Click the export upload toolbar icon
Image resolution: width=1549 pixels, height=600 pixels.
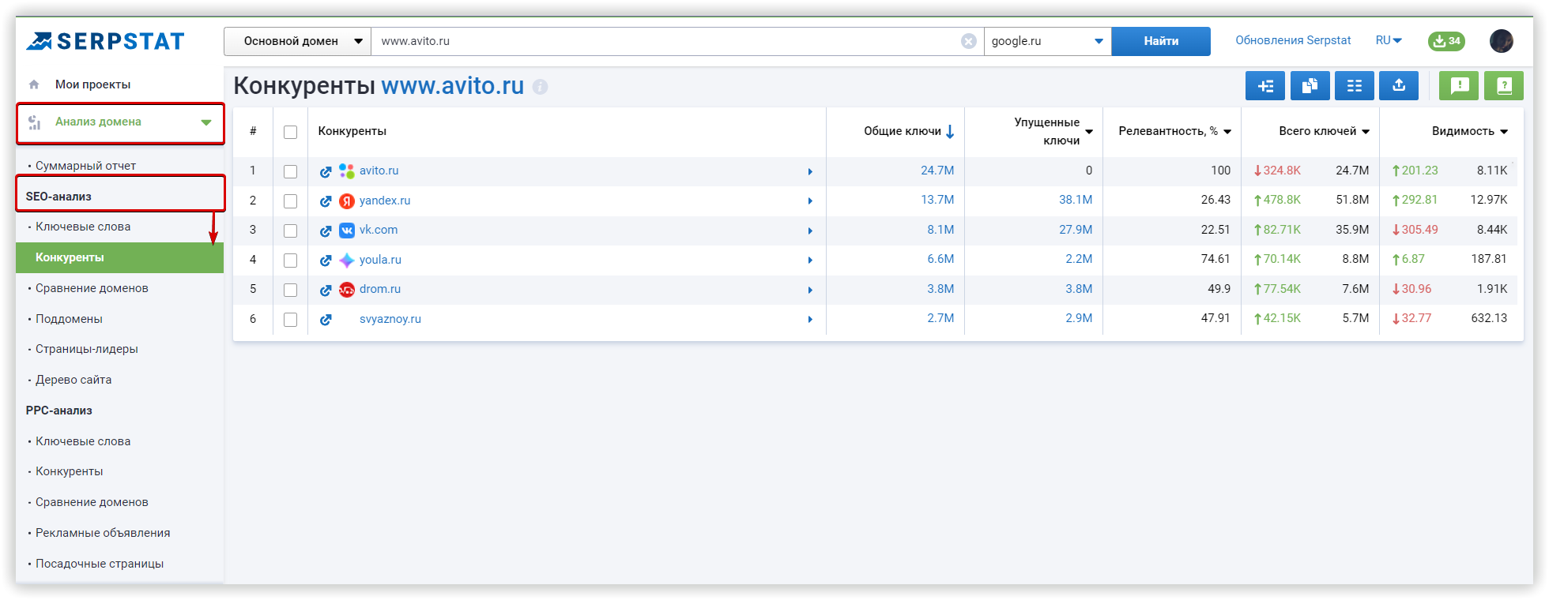(1399, 86)
